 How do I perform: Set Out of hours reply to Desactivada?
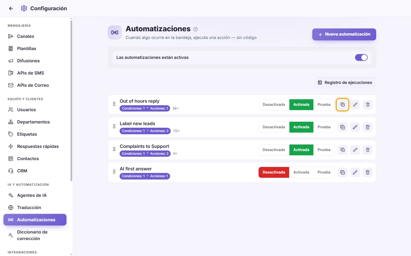tap(274, 105)
